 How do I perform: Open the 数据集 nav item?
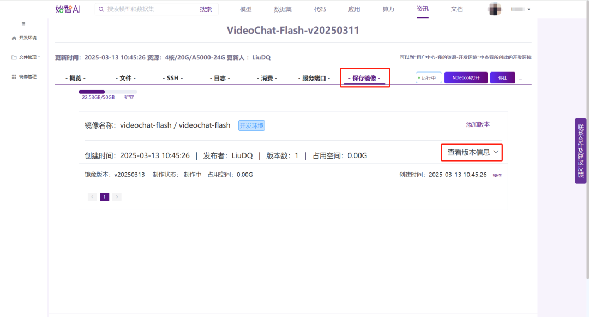[x=283, y=9]
